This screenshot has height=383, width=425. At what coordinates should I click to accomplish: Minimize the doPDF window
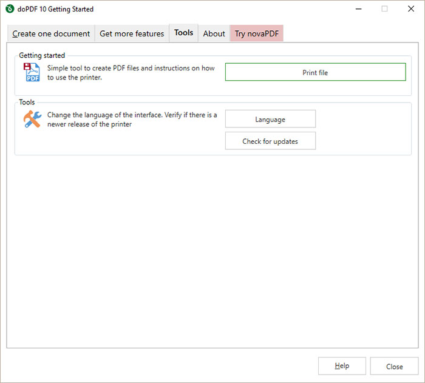(x=359, y=9)
